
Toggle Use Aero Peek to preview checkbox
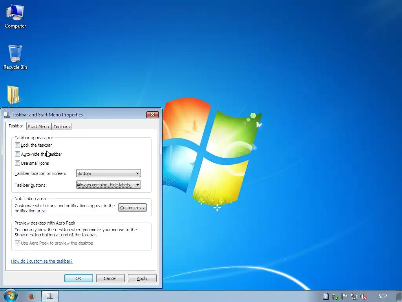[x=17, y=243]
